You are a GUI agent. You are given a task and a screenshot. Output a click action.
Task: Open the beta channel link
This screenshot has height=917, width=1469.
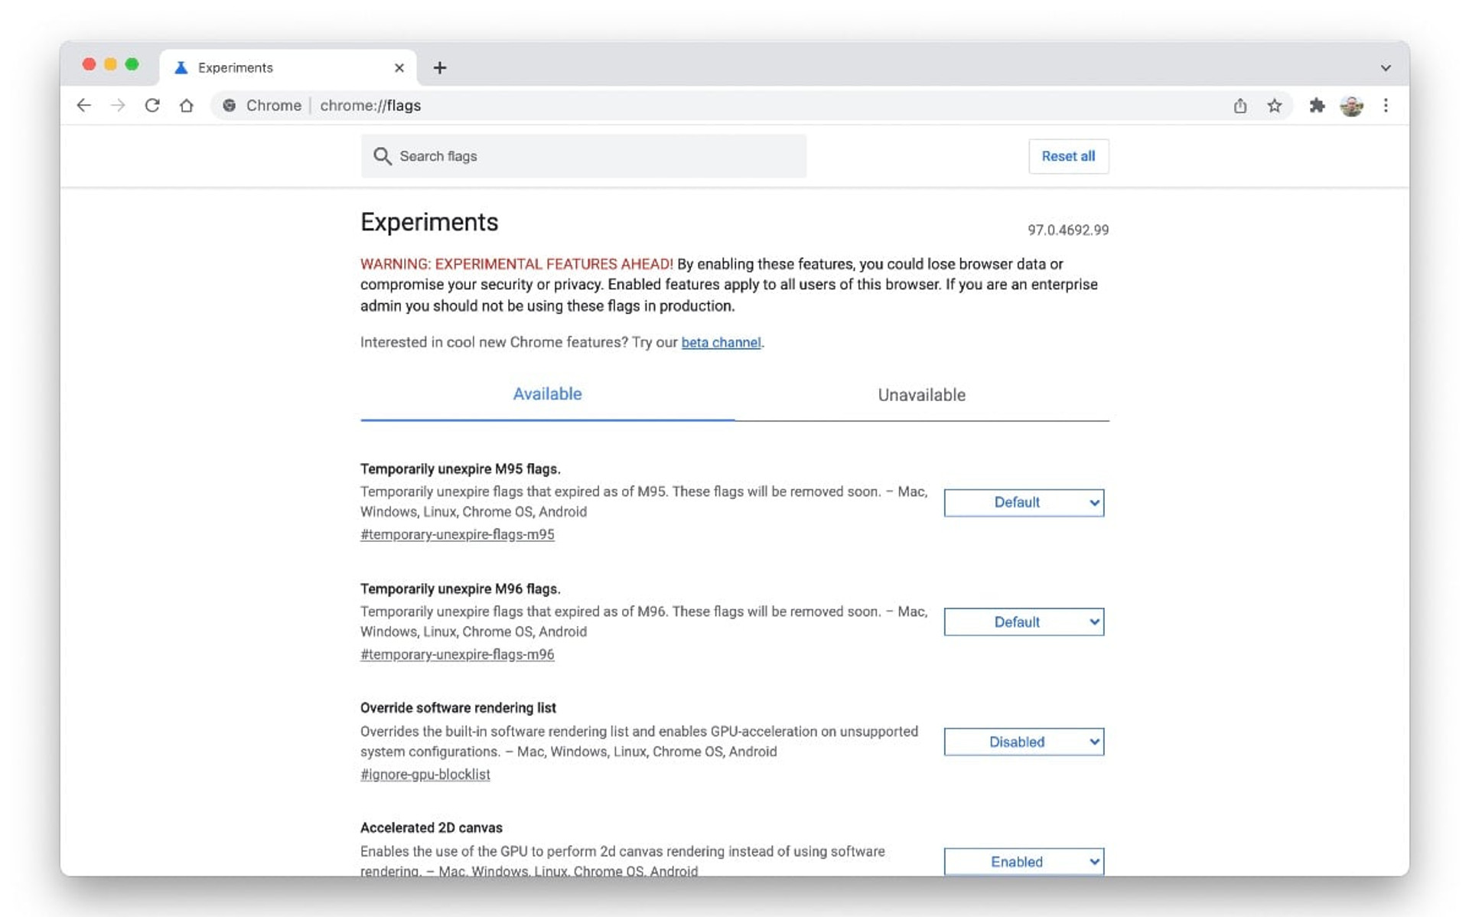pos(721,342)
